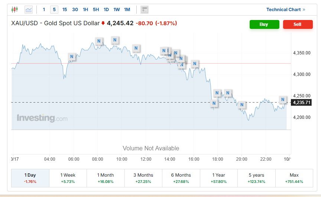Select the 1D interval option
This screenshot has height=197, width=321.
click(x=106, y=10)
